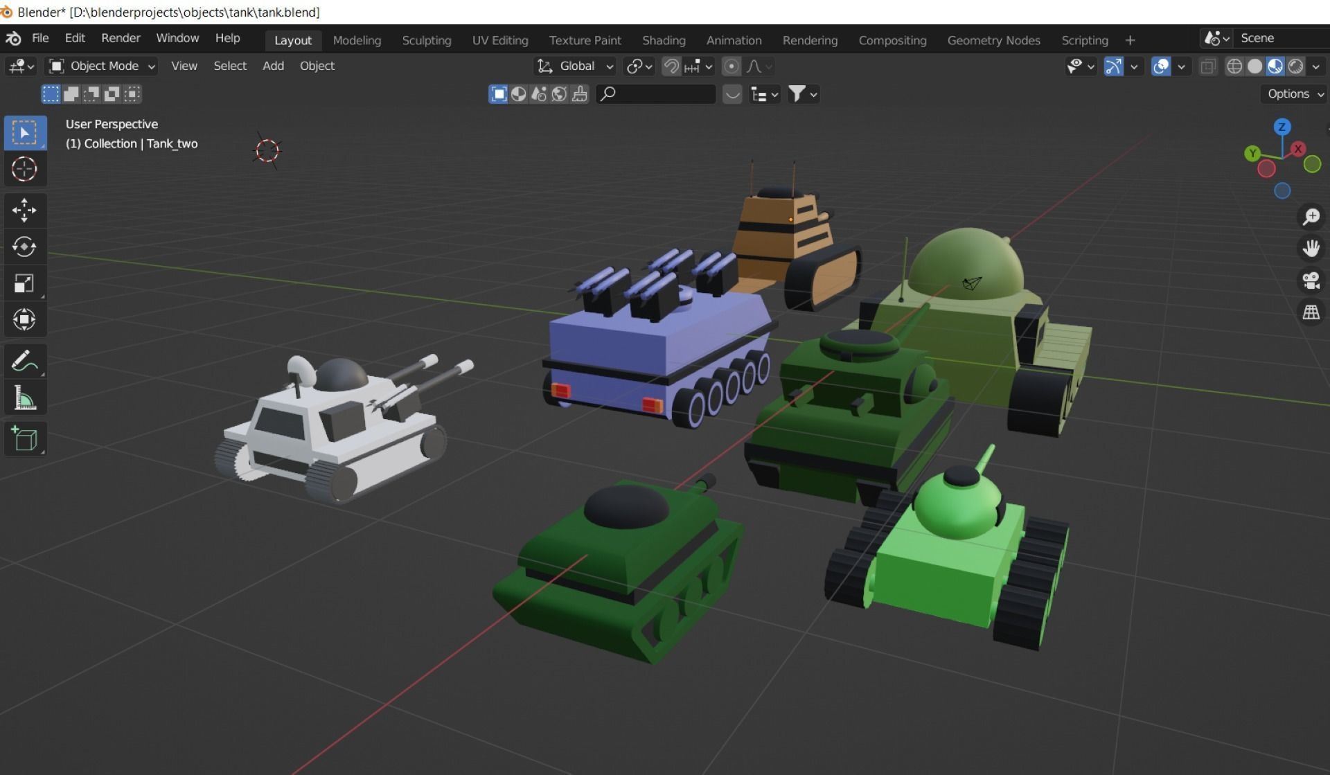The height and width of the screenshot is (775, 1330).
Task: Open the viewport View menu
Action: [x=184, y=66]
